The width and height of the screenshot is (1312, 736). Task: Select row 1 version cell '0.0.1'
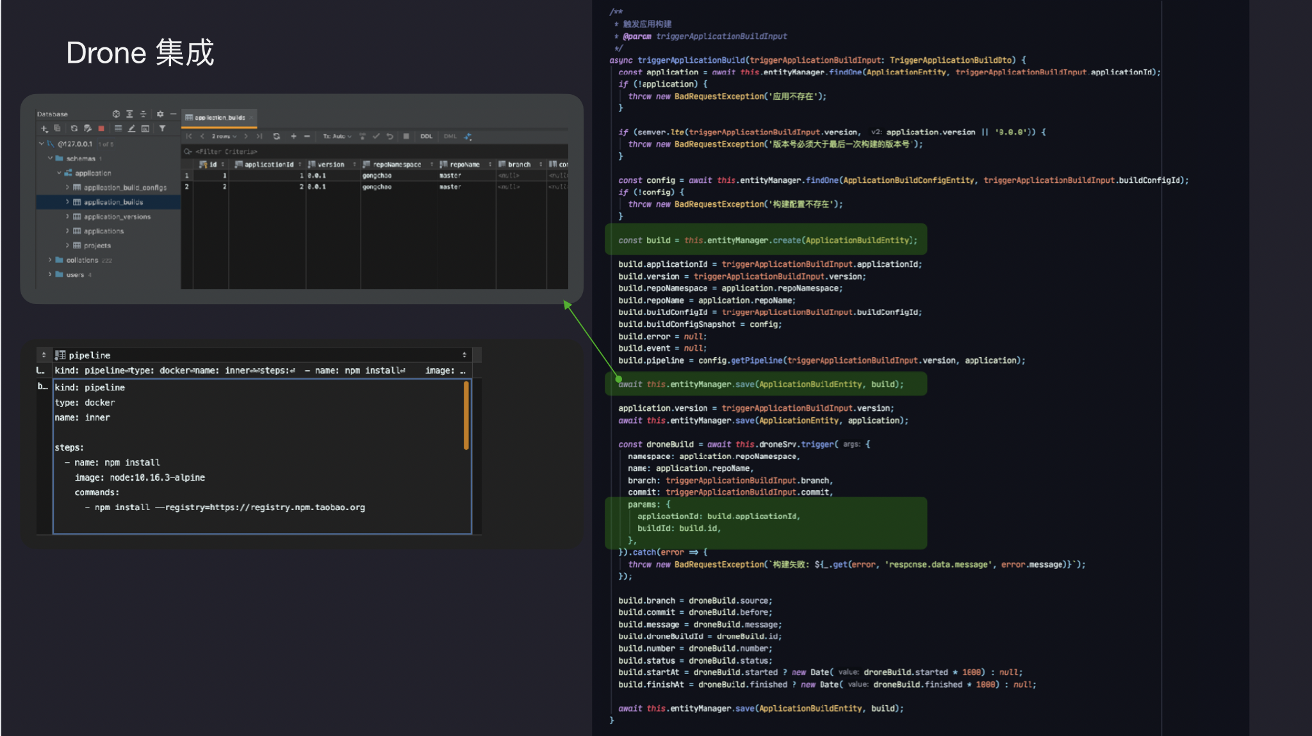pyautogui.click(x=332, y=175)
